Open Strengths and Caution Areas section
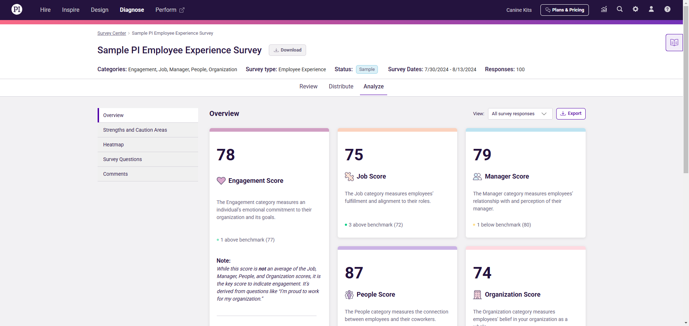This screenshot has height=326, width=689. click(x=148, y=130)
